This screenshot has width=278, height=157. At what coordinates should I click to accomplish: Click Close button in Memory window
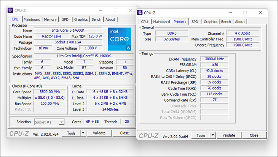254,135
